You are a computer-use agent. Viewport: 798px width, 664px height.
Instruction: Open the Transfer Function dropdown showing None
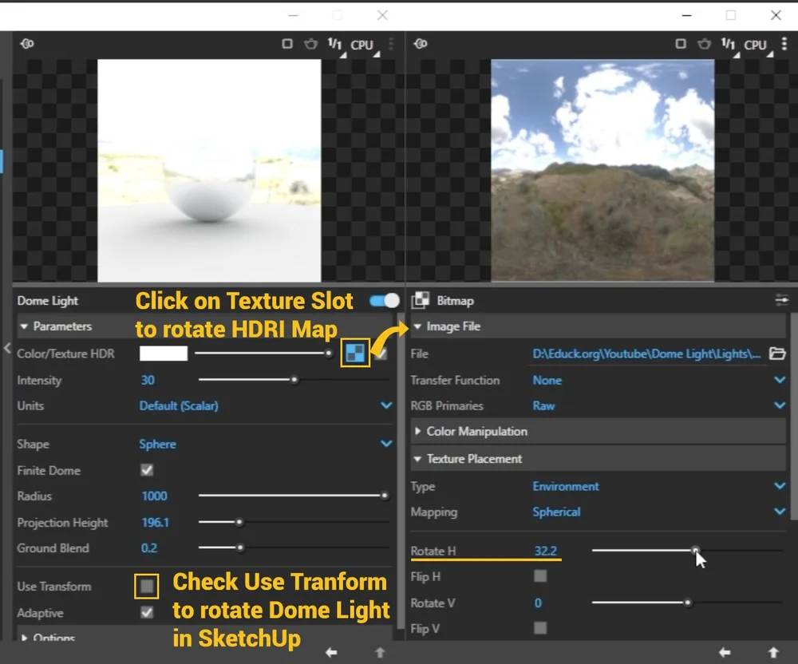pos(779,380)
